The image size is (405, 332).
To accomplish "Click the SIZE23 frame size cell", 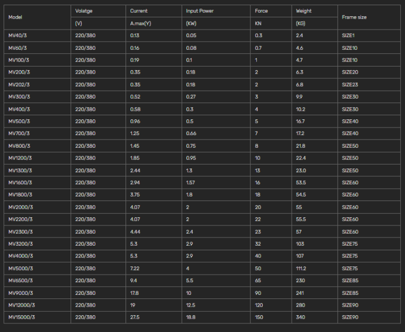I will tap(350, 85).
